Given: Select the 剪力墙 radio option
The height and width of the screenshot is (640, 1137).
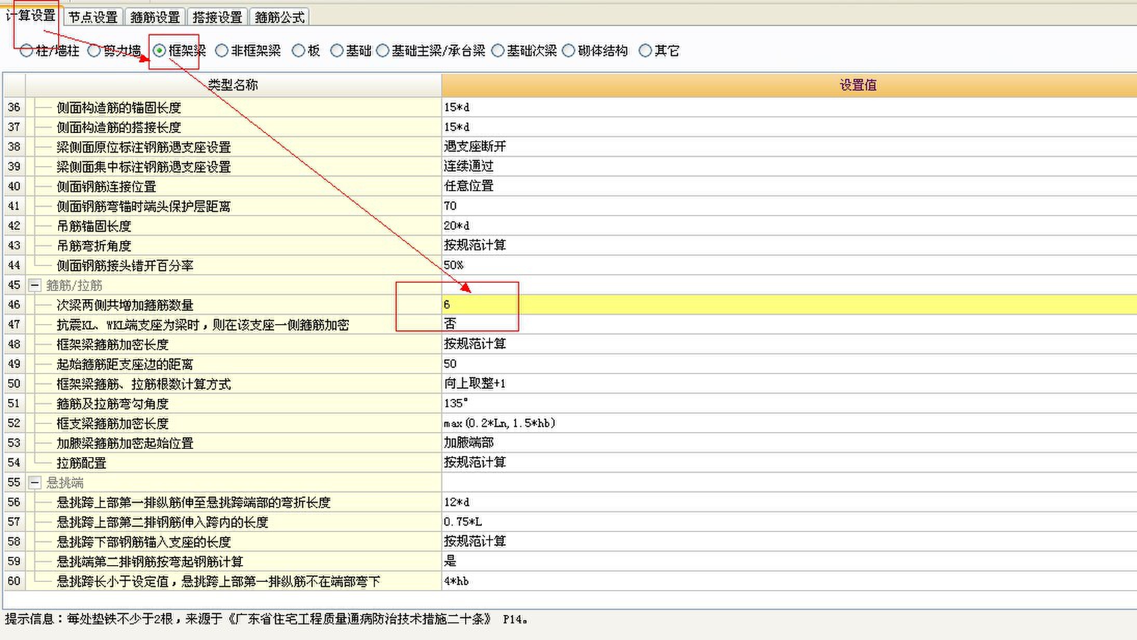Looking at the screenshot, I should [94, 51].
